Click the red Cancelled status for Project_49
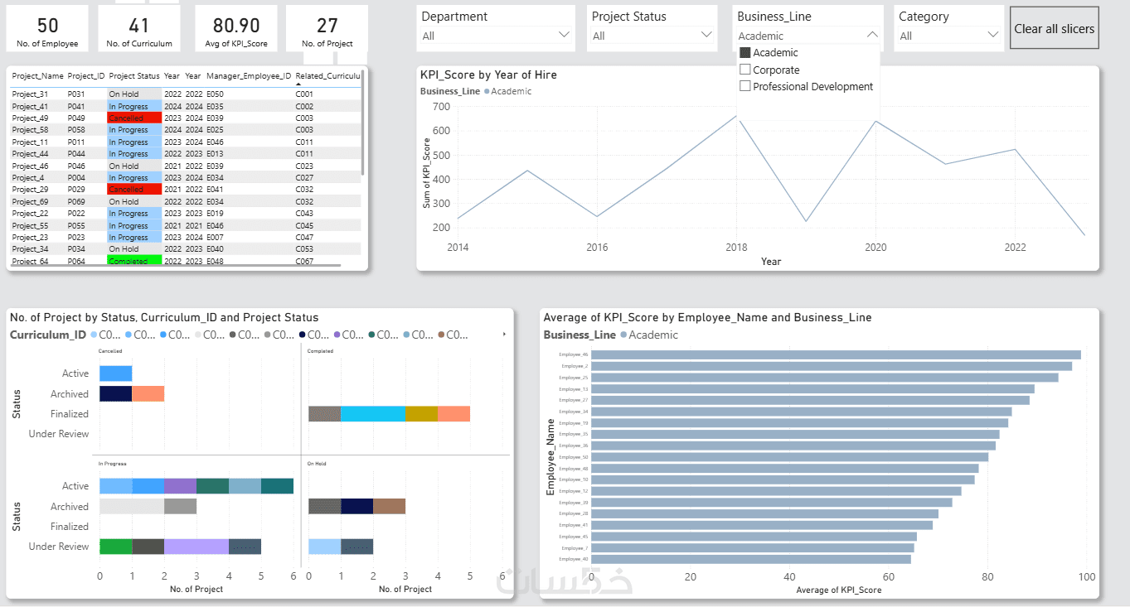This screenshot has height=607, width=1130. point(134,118)
